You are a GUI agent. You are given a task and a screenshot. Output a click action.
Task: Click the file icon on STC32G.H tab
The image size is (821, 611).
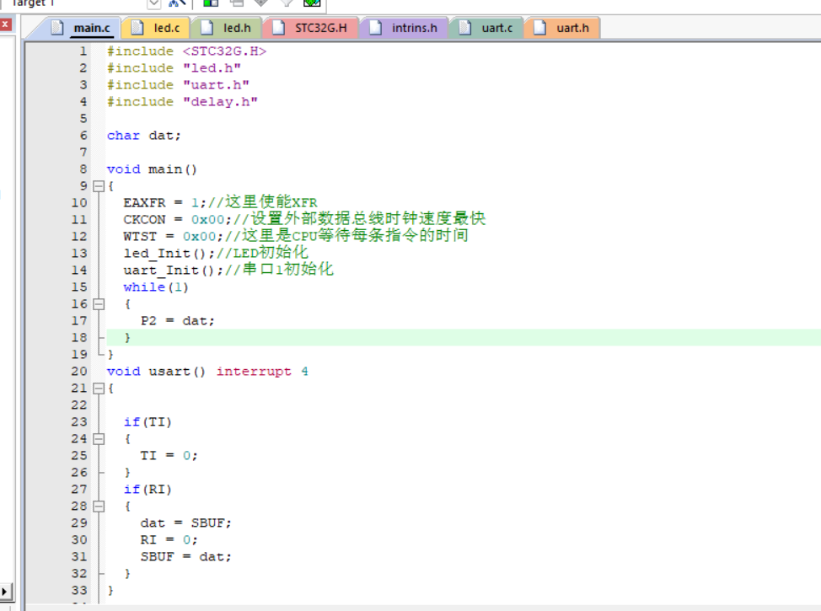[278, 28]
